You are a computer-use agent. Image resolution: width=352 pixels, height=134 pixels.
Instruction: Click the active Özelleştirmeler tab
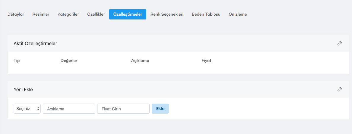[128, 14]
